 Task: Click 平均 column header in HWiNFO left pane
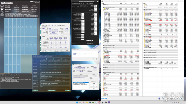[138, 3]
